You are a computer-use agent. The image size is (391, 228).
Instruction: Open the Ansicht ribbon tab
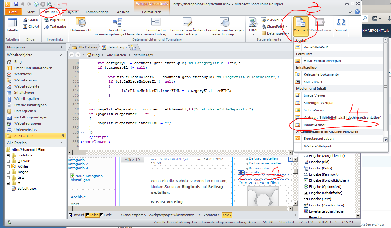(x=123, y=12)
